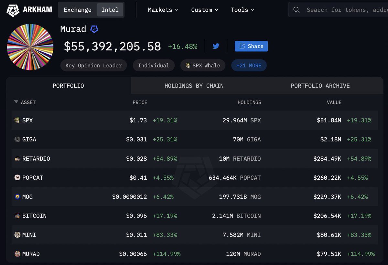The width and height of the screenshot is (388, 265).
Task: Click the 29.964M SPX holdings cell
Action: 242,120
